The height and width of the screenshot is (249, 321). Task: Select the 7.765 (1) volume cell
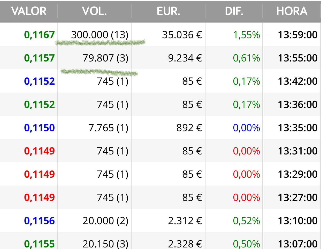109,128
